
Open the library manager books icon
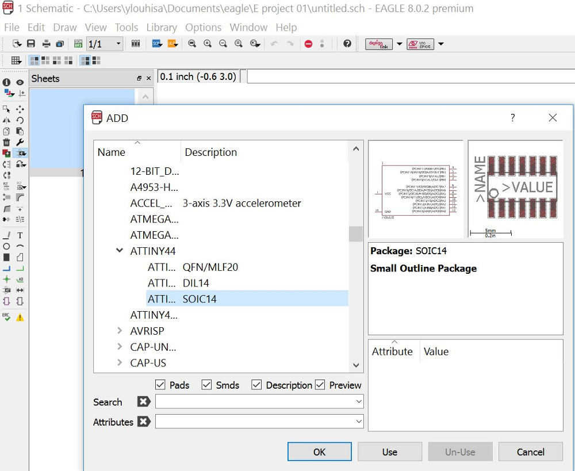(136, 44)
